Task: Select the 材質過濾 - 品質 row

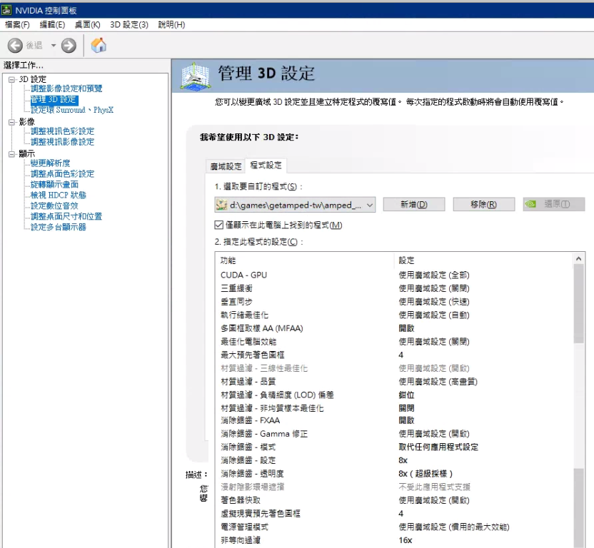Action: (394, 381)
